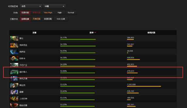Click the 382,361 usage count
The height and width of the screenshot is (108, 187).
coord(131,104)
